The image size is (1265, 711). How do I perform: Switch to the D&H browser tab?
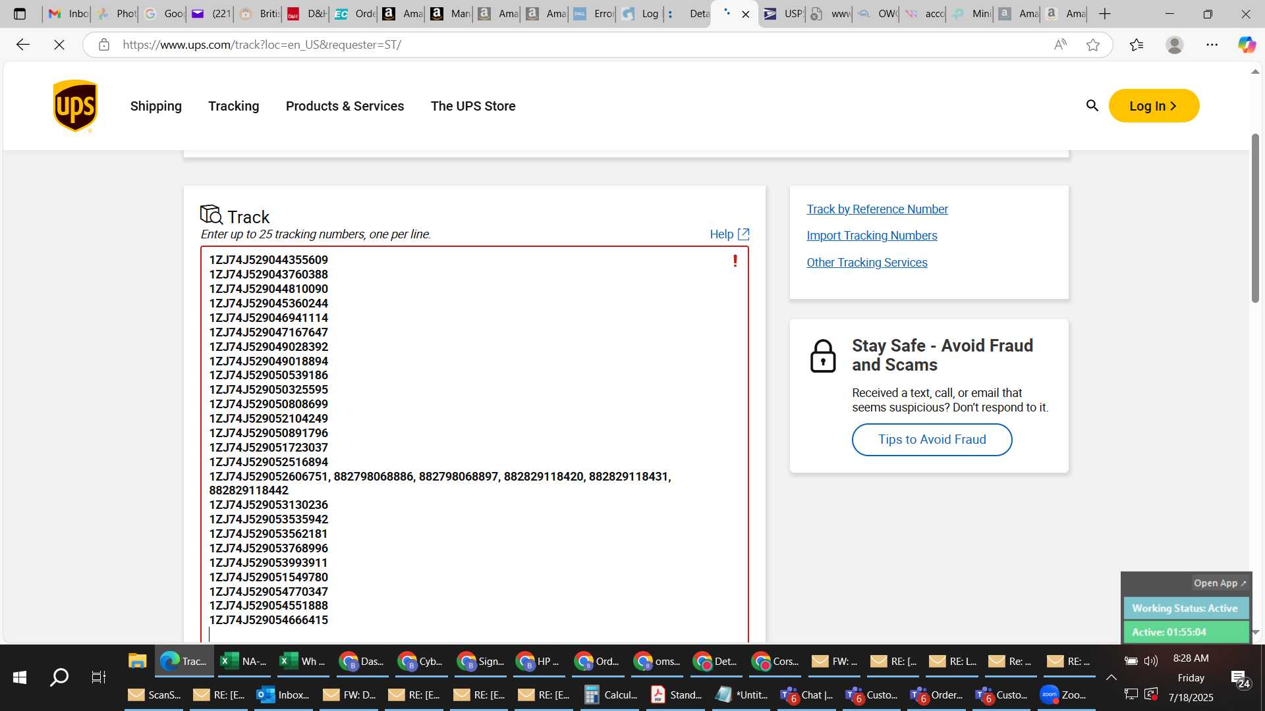tap(306, 14)
